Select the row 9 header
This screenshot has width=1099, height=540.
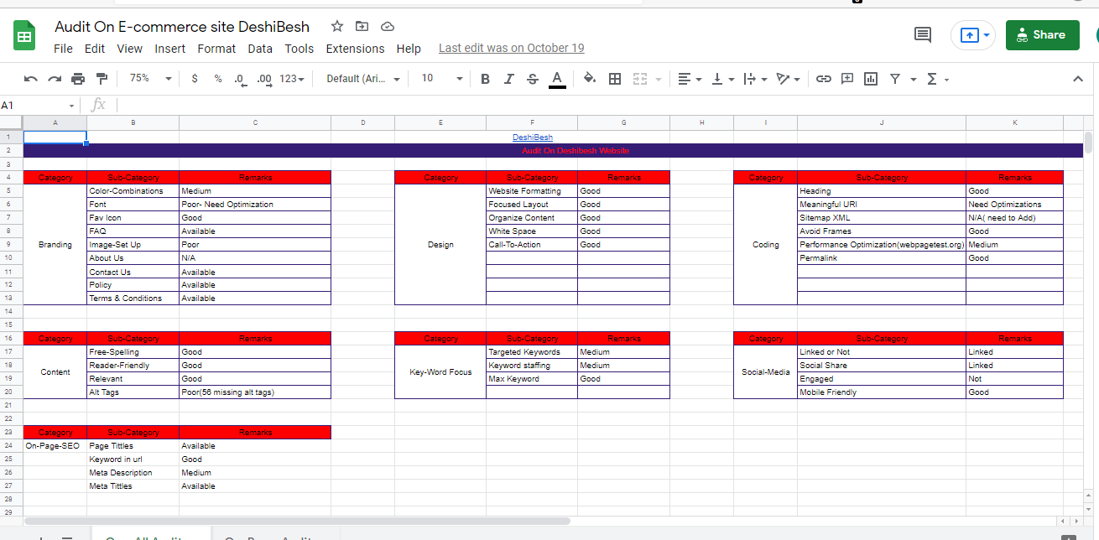[8, 245]
